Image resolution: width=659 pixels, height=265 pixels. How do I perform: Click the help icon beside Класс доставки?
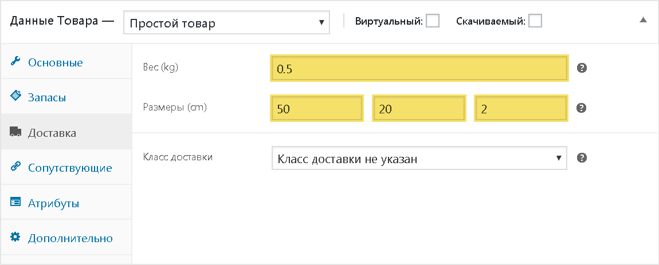point(582,158)
